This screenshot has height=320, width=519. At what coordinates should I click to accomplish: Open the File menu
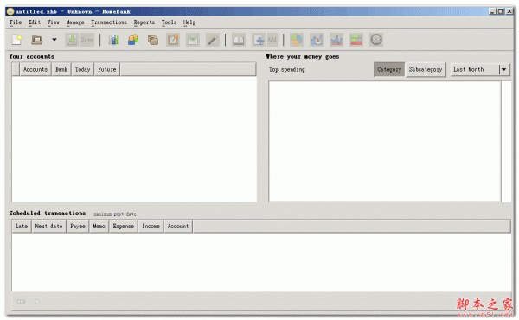16,22
